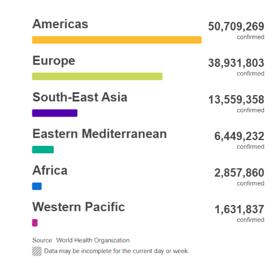Select the South-East Asia region label
This screenshot has height=264, width=275.
[x=80, y=97]
